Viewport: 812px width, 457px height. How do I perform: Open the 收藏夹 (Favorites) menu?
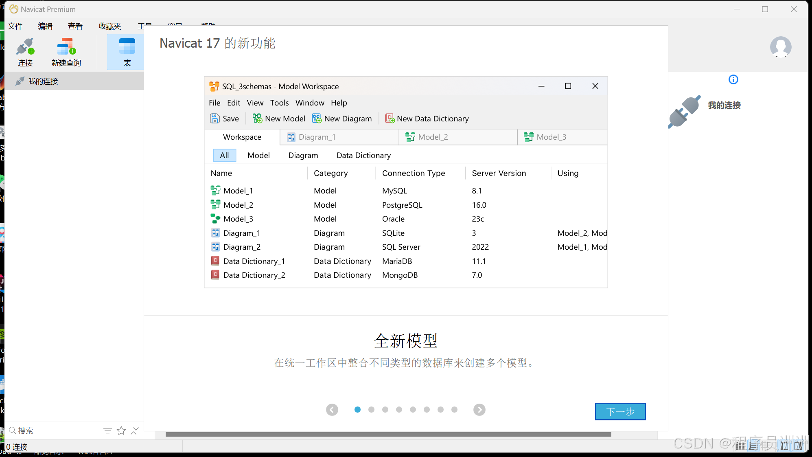coord(110,26)
